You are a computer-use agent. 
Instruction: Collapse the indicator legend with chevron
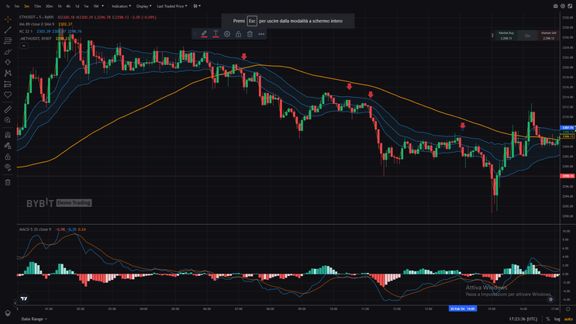click(23, 46)
